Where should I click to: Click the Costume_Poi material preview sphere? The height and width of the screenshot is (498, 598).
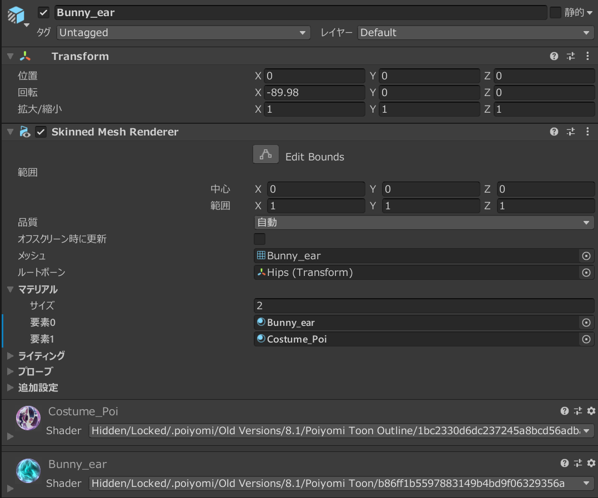(27, 417)
